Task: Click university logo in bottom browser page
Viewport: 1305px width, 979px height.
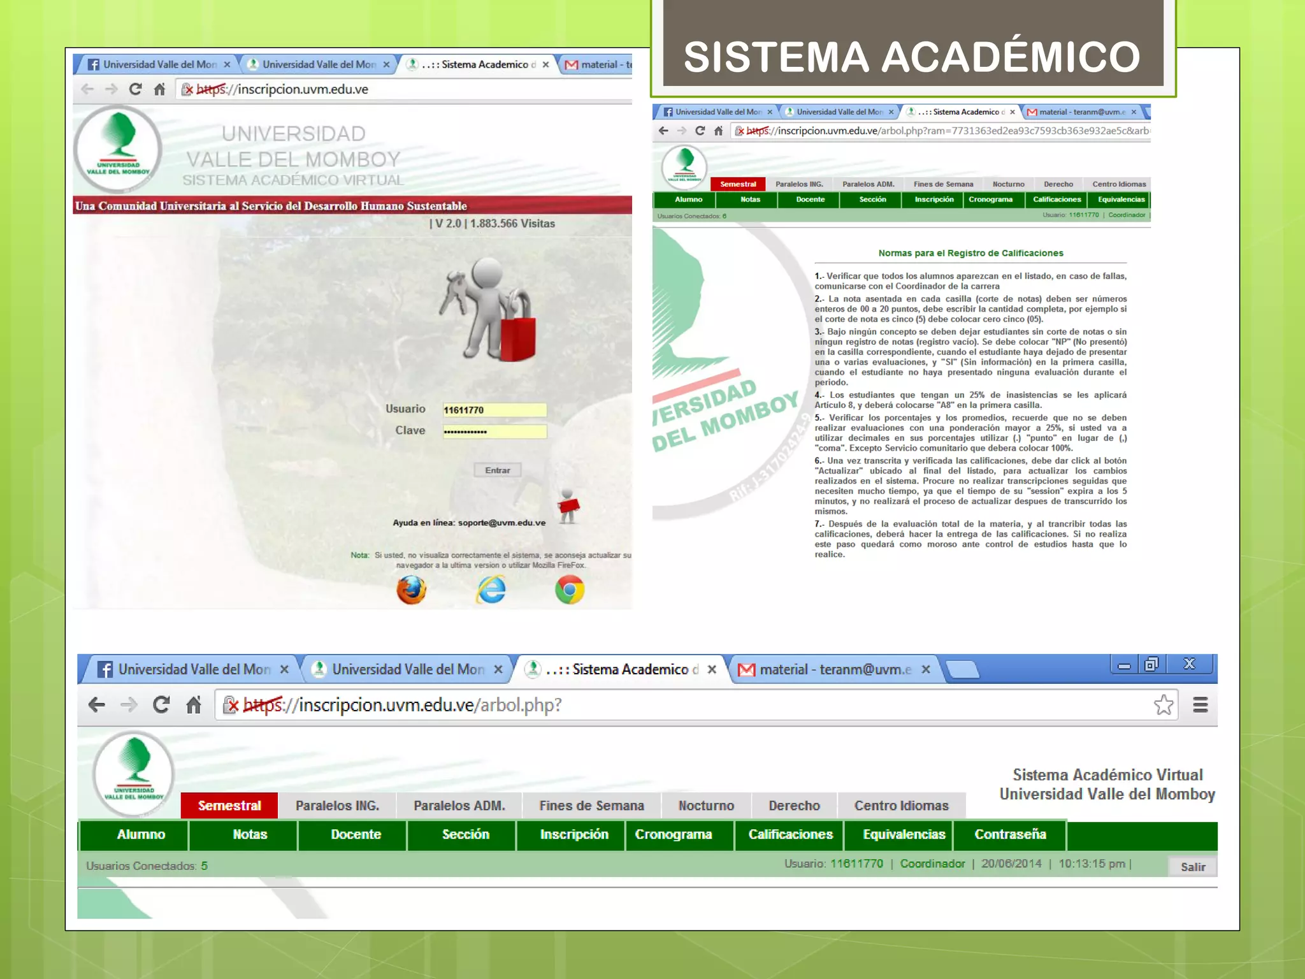Action: tap(134, 772)
